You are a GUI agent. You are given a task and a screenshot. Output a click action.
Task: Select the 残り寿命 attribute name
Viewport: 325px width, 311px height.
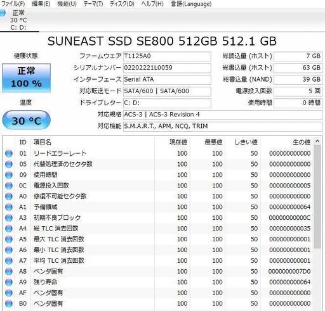(45, 282)
